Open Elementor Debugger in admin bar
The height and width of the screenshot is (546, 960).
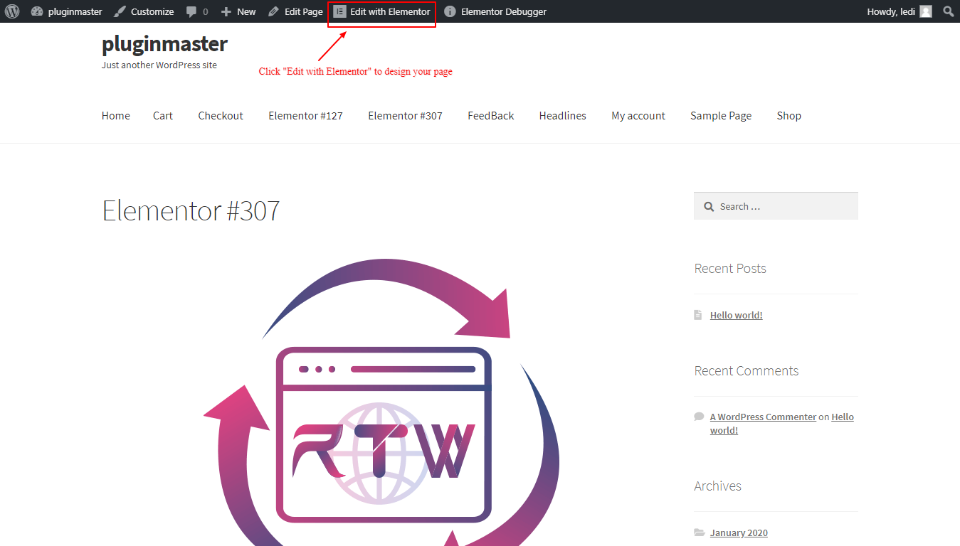pos(495,11)
